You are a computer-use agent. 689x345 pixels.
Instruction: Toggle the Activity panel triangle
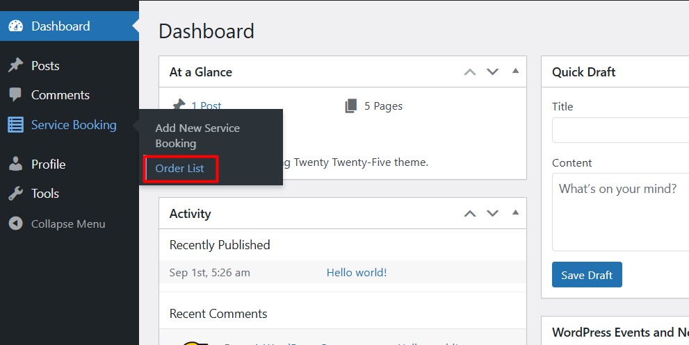click(515, 212)
